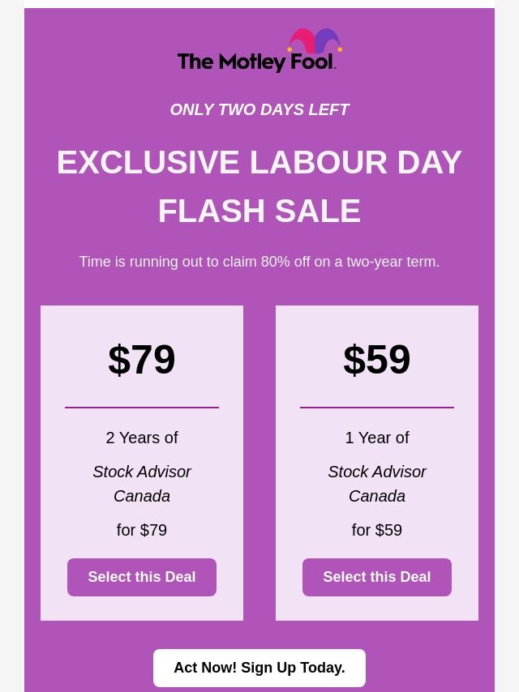This screenshot has width=519, height=692.
Task: Click the large $59 price heading
Action: point(377,360)
